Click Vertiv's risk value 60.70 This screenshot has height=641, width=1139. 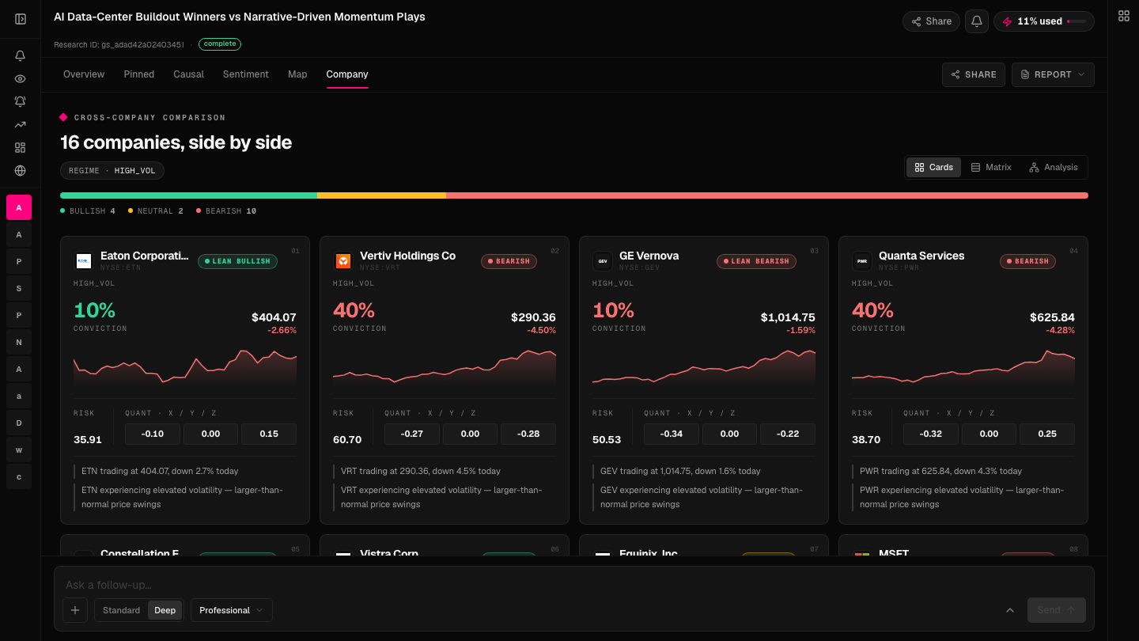pyautogui.click(x=347, y=439)
